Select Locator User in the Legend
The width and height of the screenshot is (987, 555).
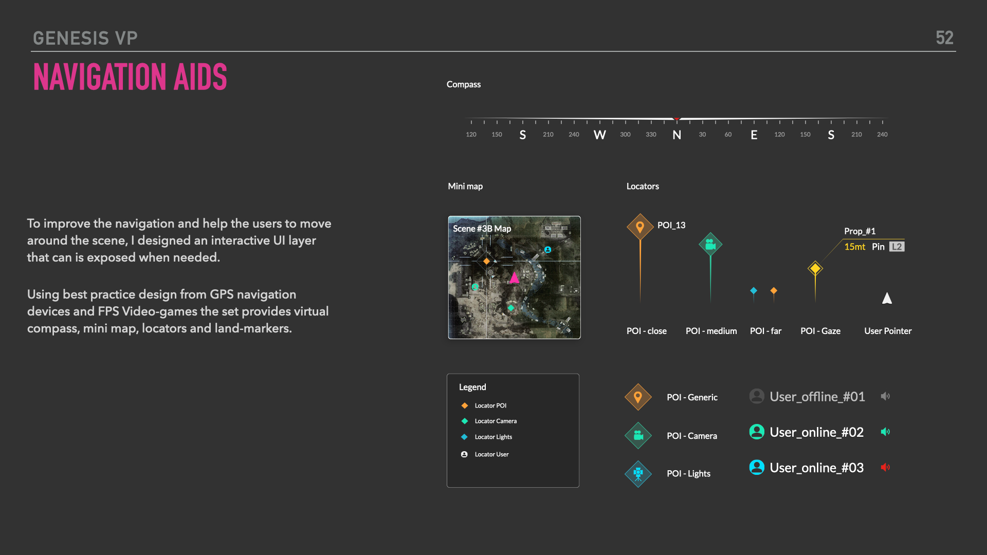[491, 454]
